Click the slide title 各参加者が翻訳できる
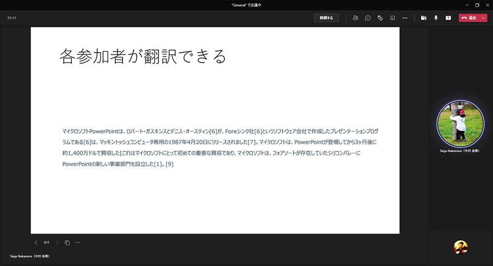This screenshot has width=493, height=266. click(x=143, y=57)
